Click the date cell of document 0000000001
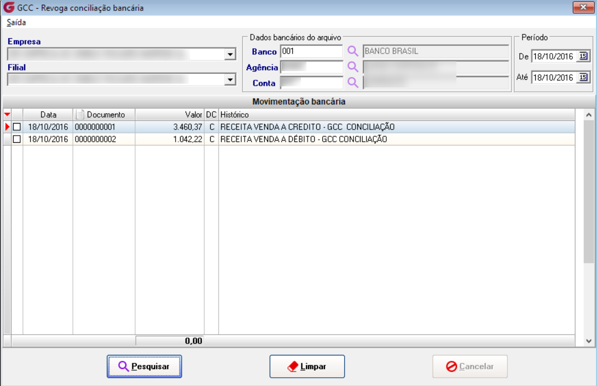 pos(48,127)
